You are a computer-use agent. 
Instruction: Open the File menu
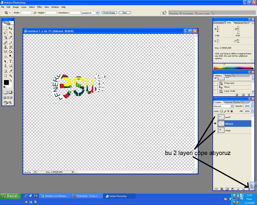point(3,7)
